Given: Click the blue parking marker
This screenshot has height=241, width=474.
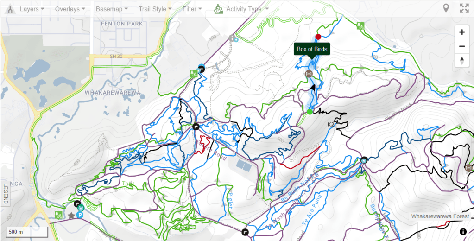Looking at the screenshot, I should pyautogui.click(x=80, y=215).
